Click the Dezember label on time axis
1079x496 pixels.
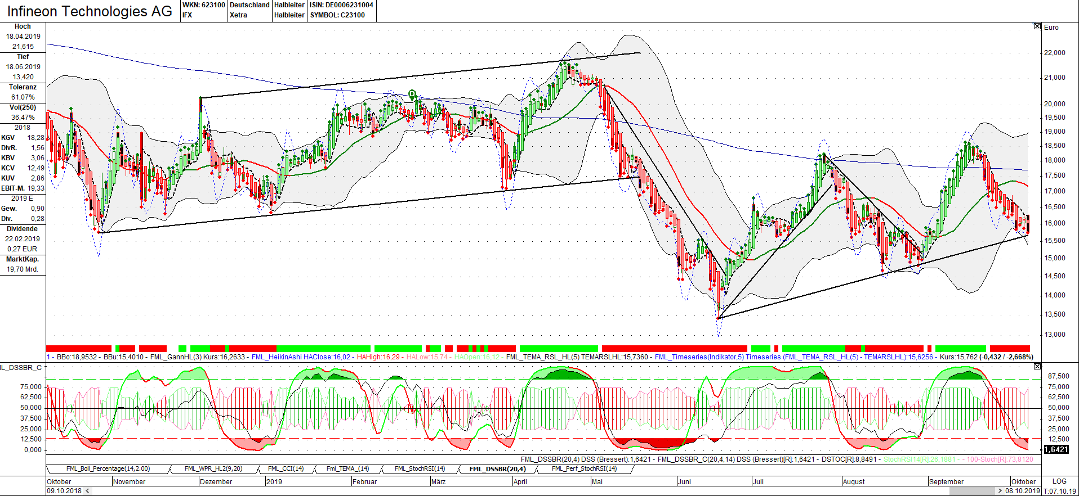[x=216, y=481]
